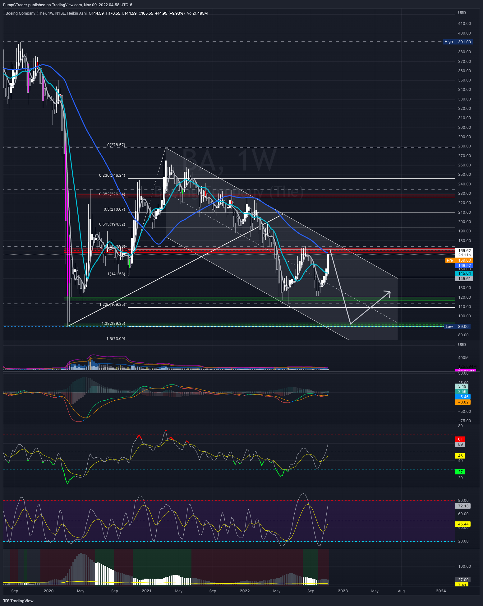This screenshot has height=606, width=483.
Task: Click the white projected up-arrow head drawing
Action: pos(387,294)
